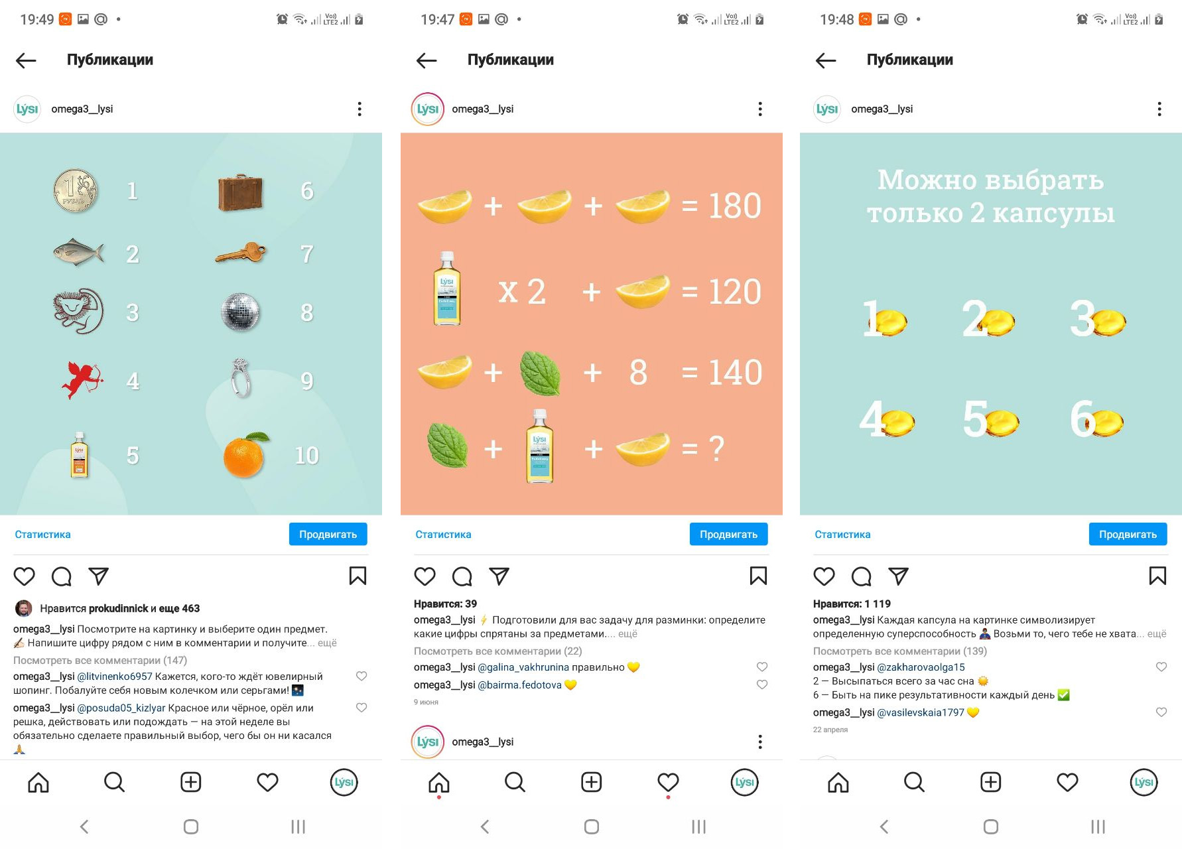Go to Home tab in first screen
This screenshot has width=1182, height=849.
(38, 783)
